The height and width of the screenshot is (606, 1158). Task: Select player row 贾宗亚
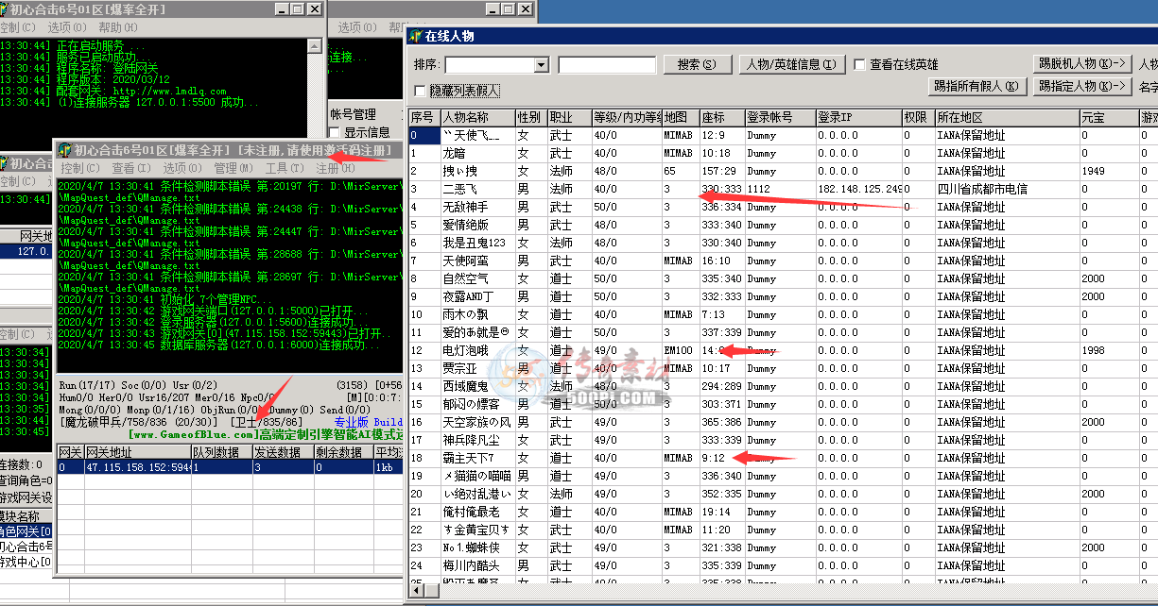783,368
